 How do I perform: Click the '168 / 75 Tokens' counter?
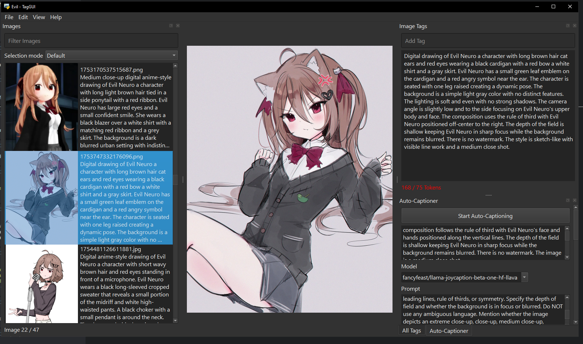(421, 187)
